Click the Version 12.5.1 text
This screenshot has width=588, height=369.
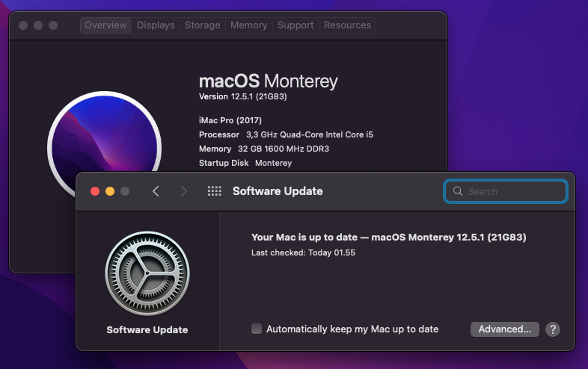[x=242, y=96]
